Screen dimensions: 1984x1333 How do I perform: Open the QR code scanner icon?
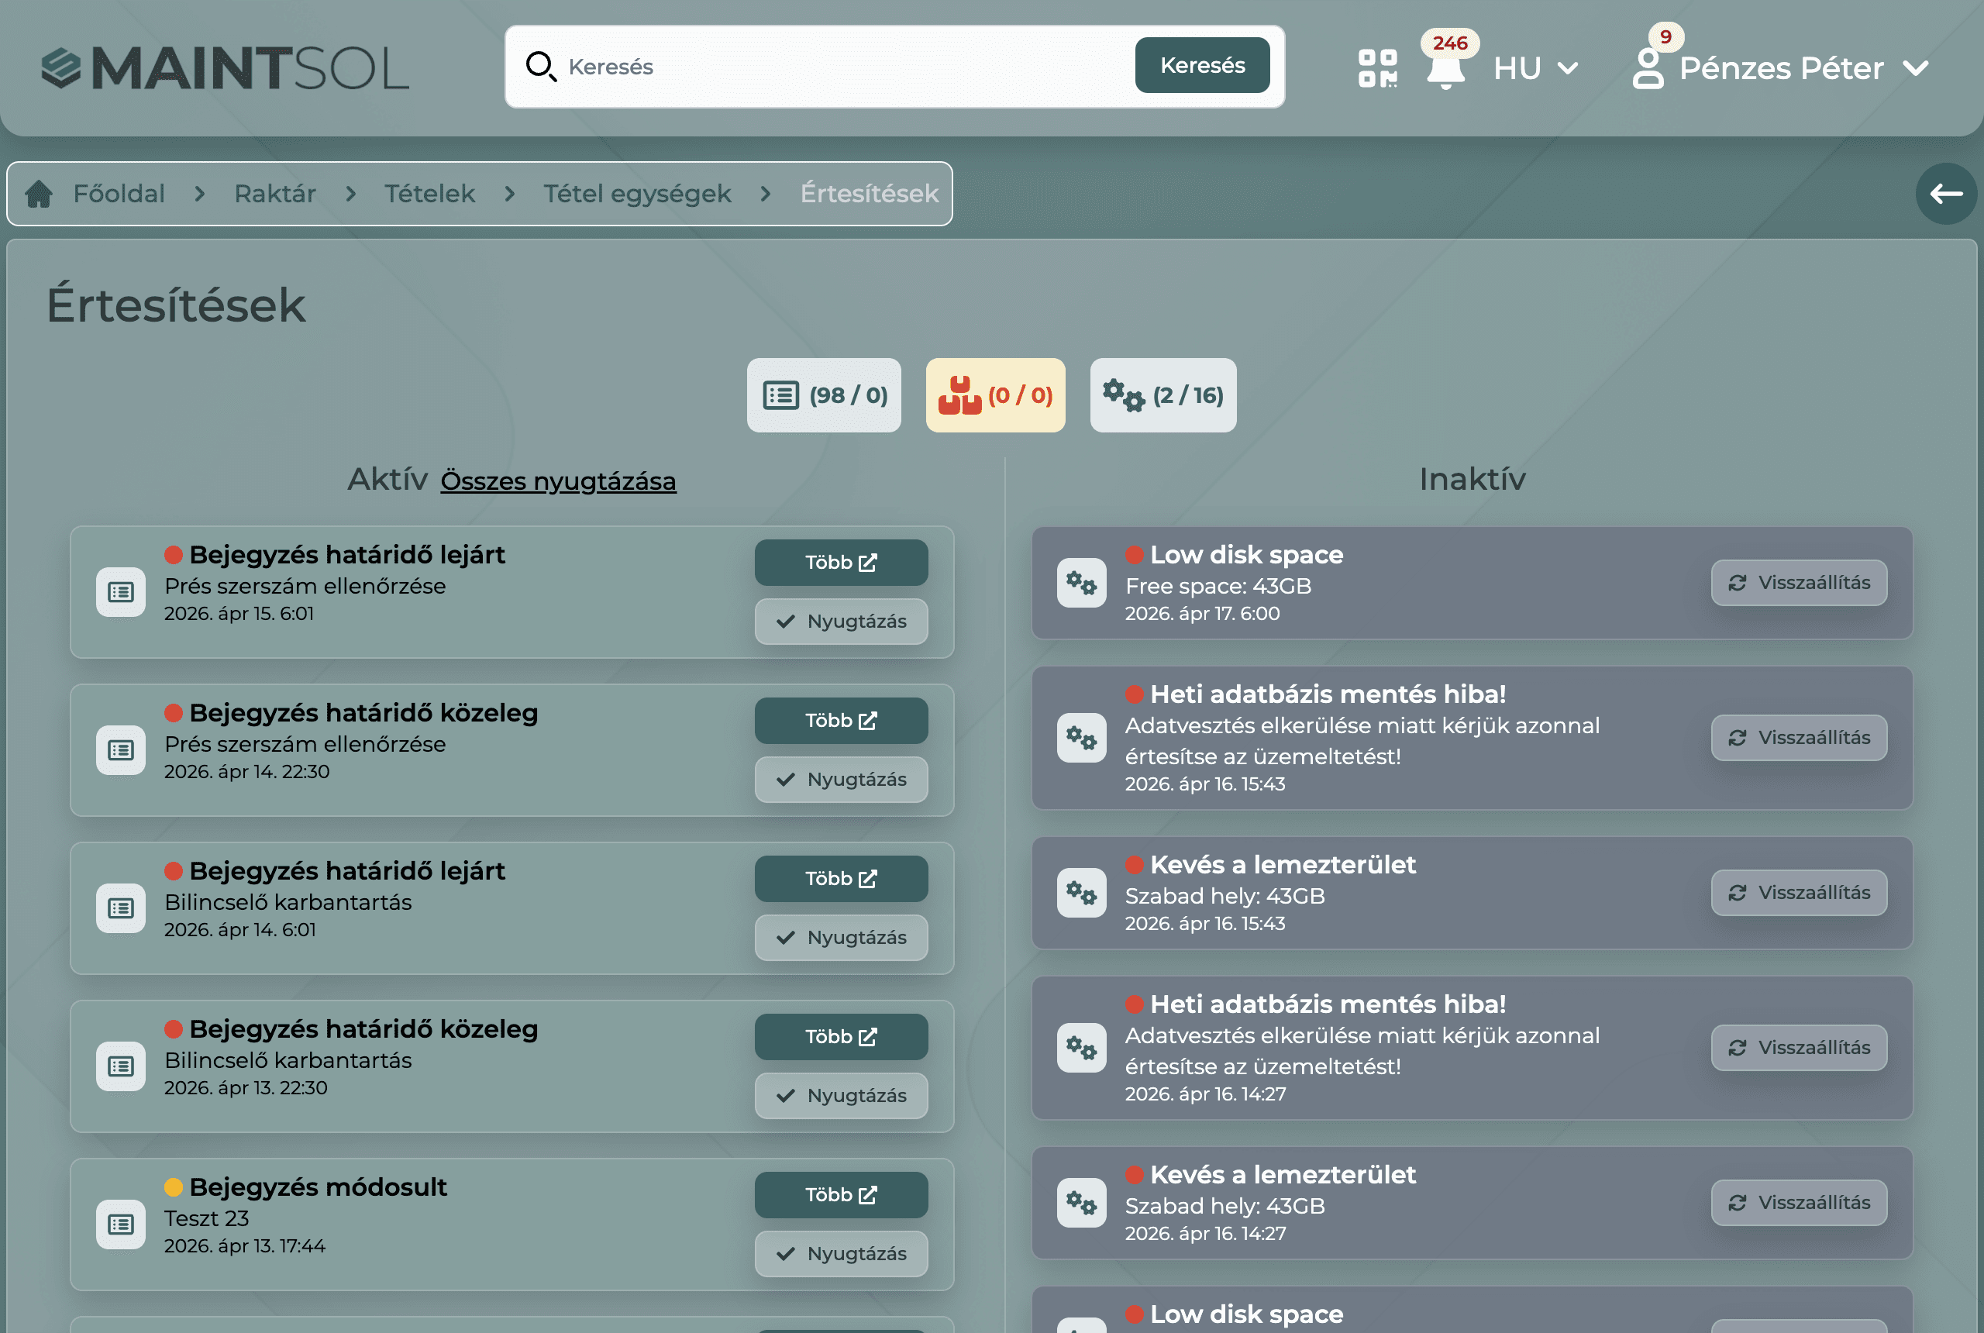pos(1376,68)
